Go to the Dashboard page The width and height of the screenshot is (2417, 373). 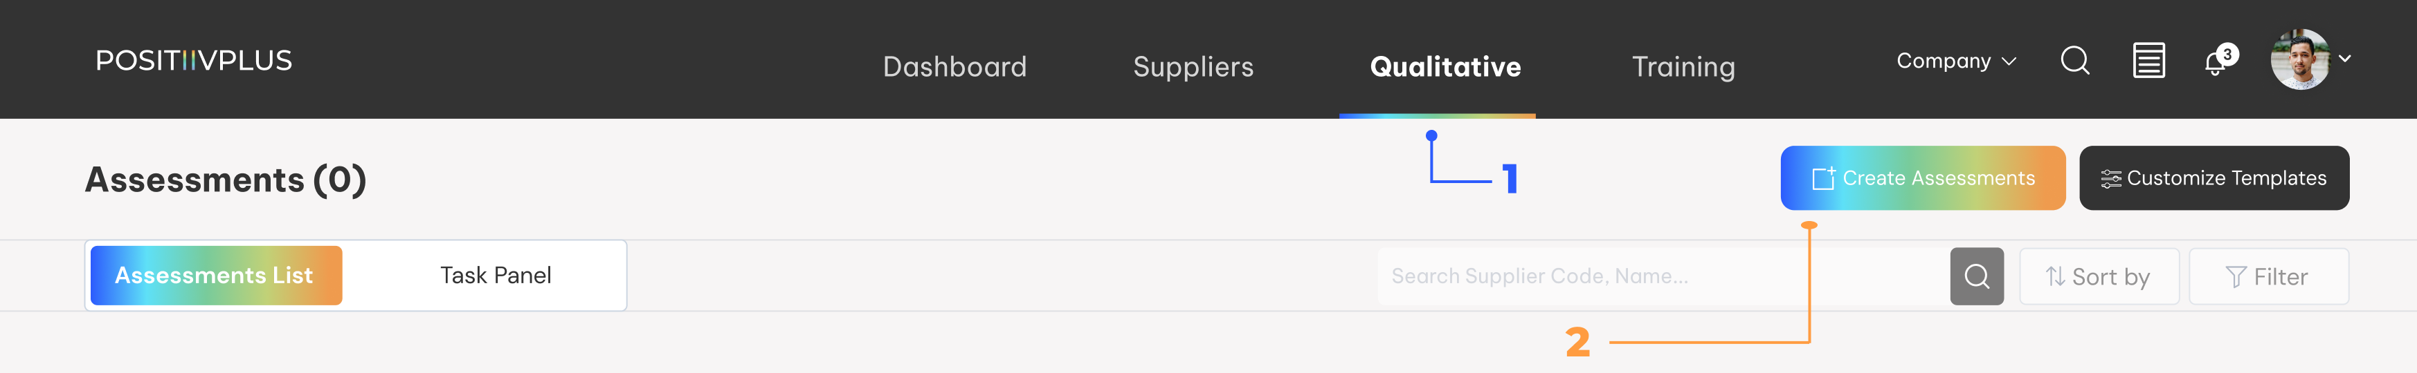954,66
